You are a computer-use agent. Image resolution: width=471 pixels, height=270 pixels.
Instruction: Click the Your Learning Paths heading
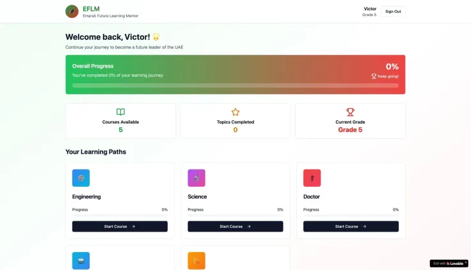tap(96, 152)
